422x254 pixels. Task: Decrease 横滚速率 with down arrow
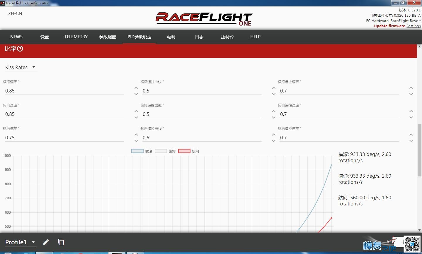pyautogui.click(x=136, y=94)
